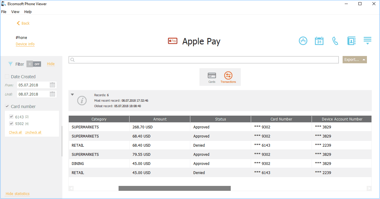The width and height of the screenshot is (380, 199).
Task: Expand the more categories menu icon
Action: 368,41
